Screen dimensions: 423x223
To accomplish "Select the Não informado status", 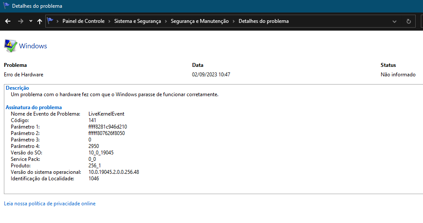I will click(x=398, y=75).
